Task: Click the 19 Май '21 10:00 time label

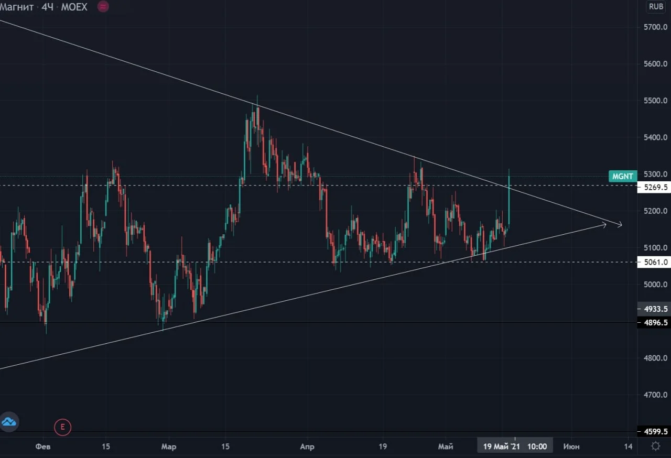Action: (515, 446)
